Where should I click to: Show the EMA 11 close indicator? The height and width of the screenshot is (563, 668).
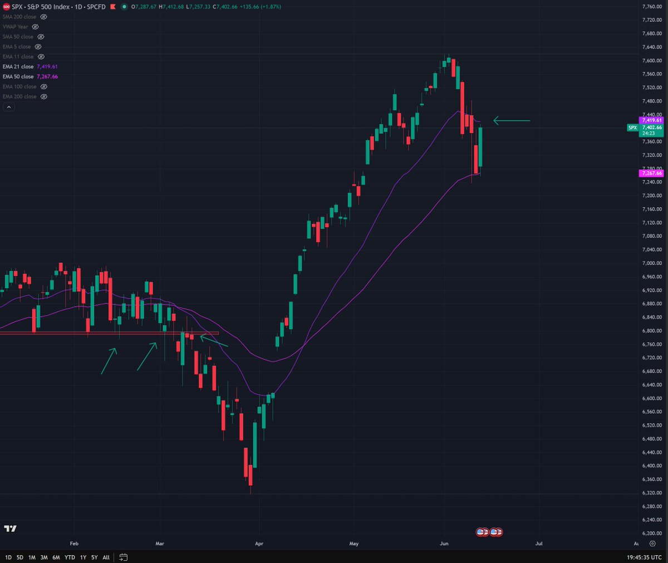click(41, 57)
